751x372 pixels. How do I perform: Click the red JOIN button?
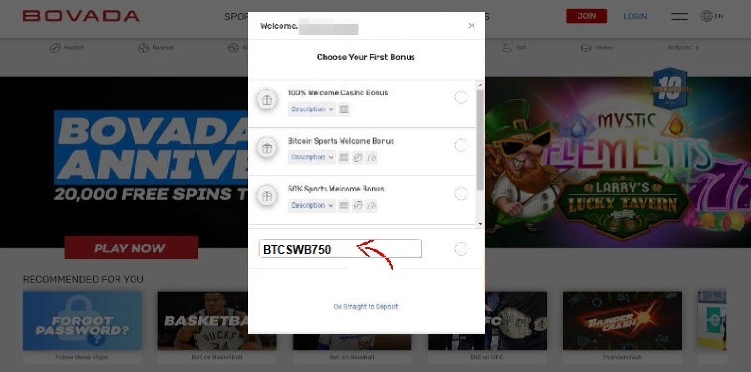(587, 16)
